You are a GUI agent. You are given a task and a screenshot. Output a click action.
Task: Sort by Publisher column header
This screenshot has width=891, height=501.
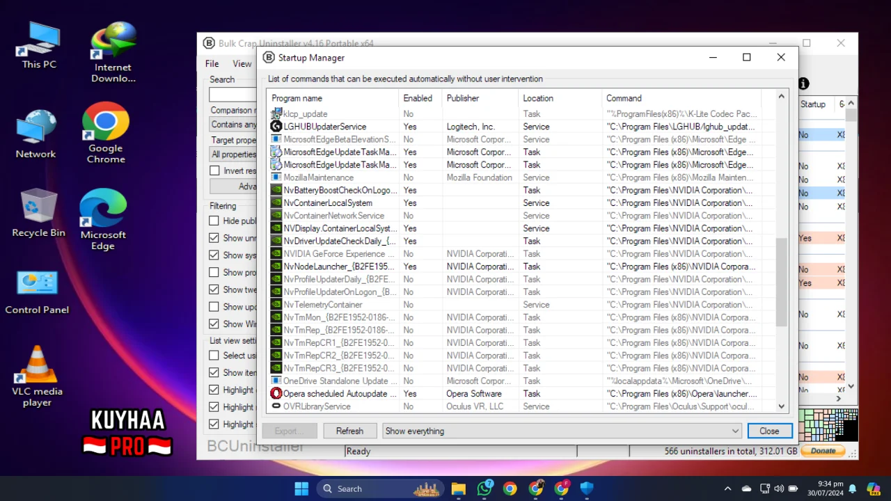pyautogui.click(x=481, y=98)
